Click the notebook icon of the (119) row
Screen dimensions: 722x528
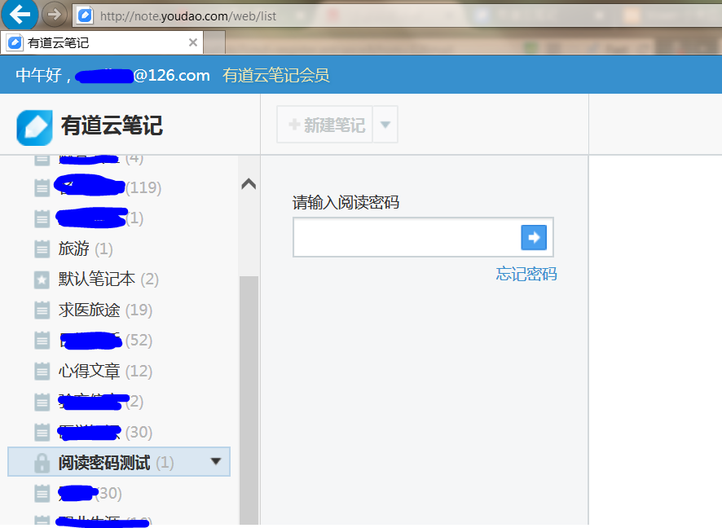click(x=42, y=188)
